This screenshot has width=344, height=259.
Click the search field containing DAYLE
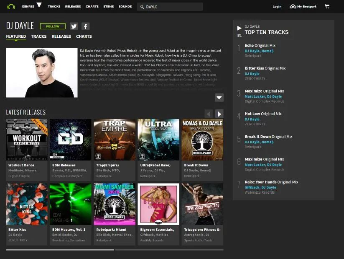(170, 7)
